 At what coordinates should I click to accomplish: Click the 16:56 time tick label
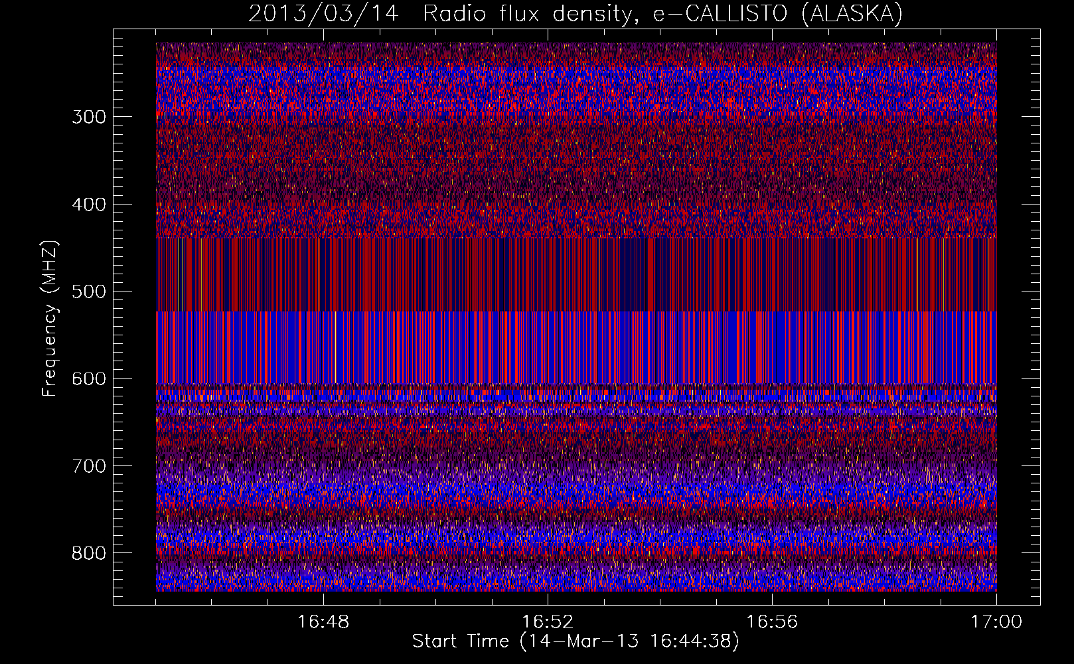tap(772, 622)
